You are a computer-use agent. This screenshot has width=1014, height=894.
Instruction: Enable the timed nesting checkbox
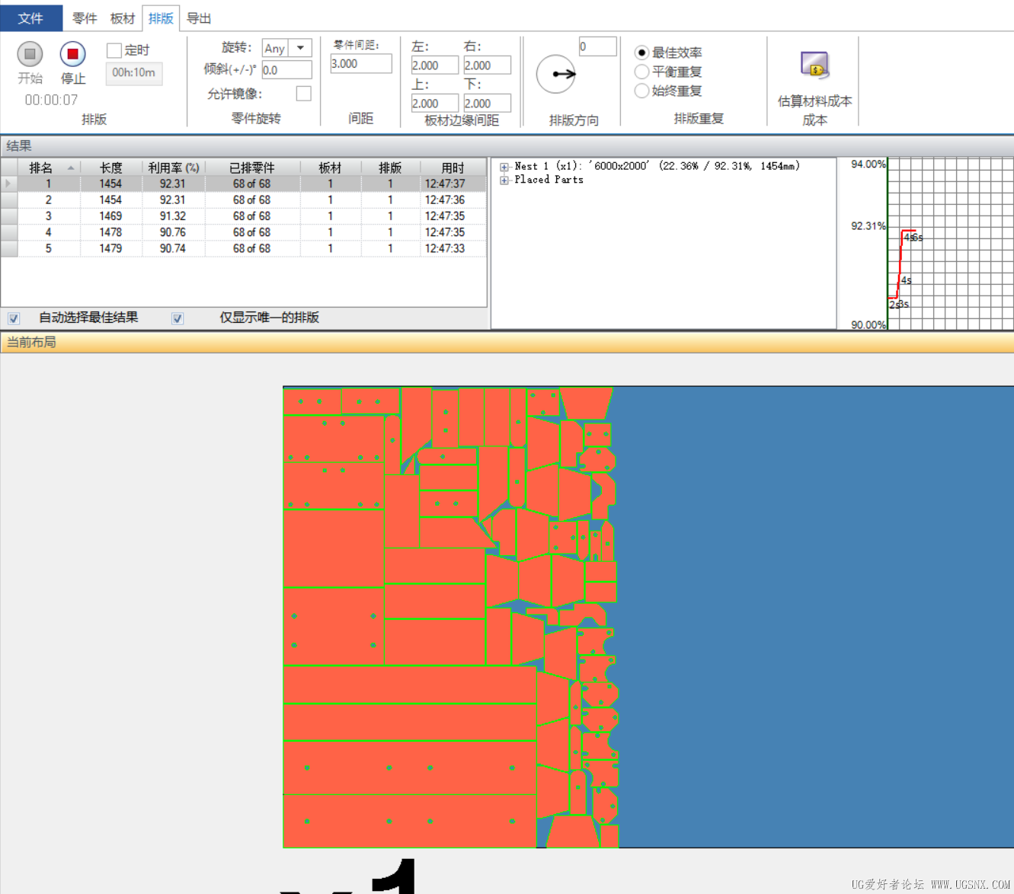[x=114, y=50]
